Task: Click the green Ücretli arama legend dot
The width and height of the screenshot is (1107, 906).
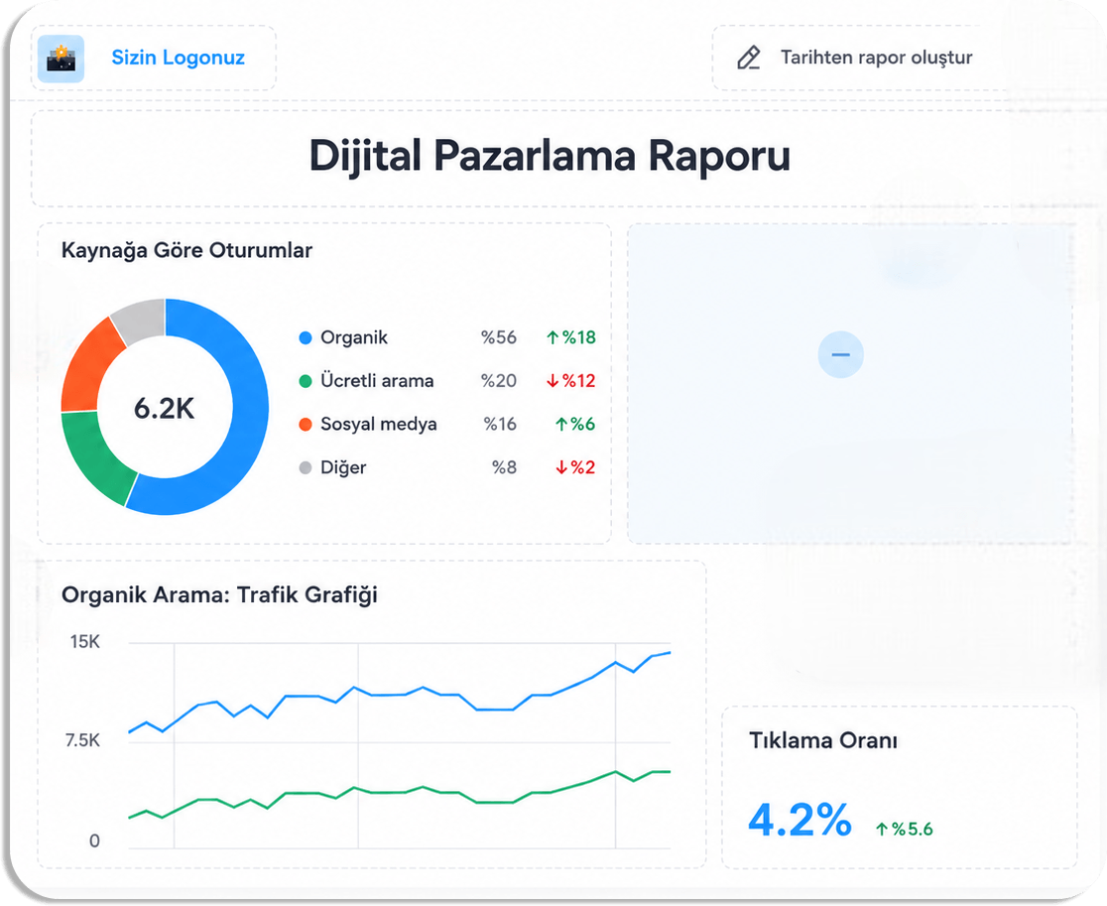Action: click(305, 381)
